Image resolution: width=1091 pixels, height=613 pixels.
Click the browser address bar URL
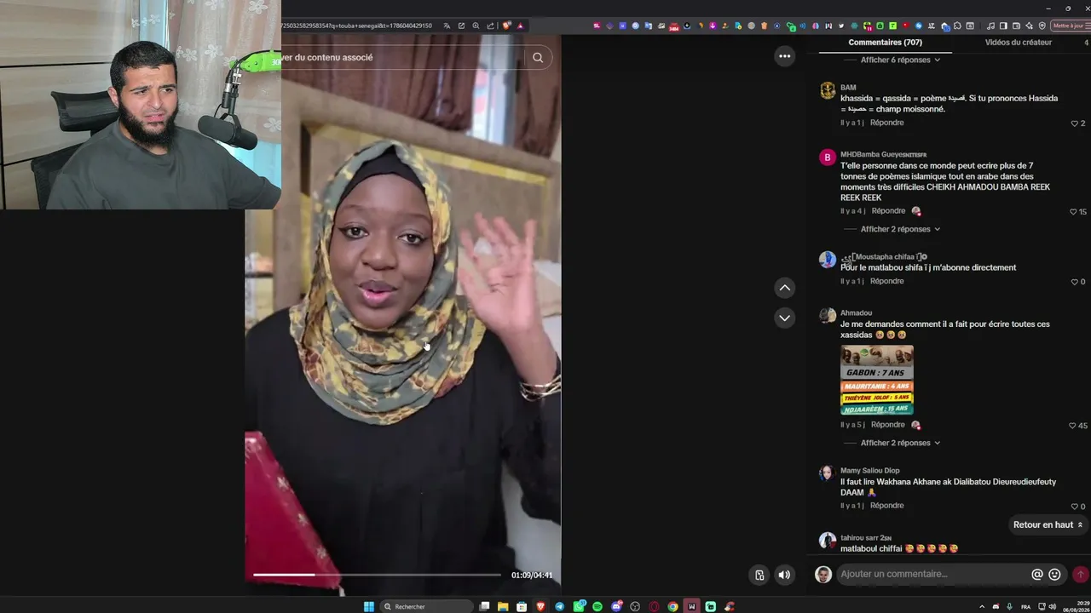tap(358, 26)
